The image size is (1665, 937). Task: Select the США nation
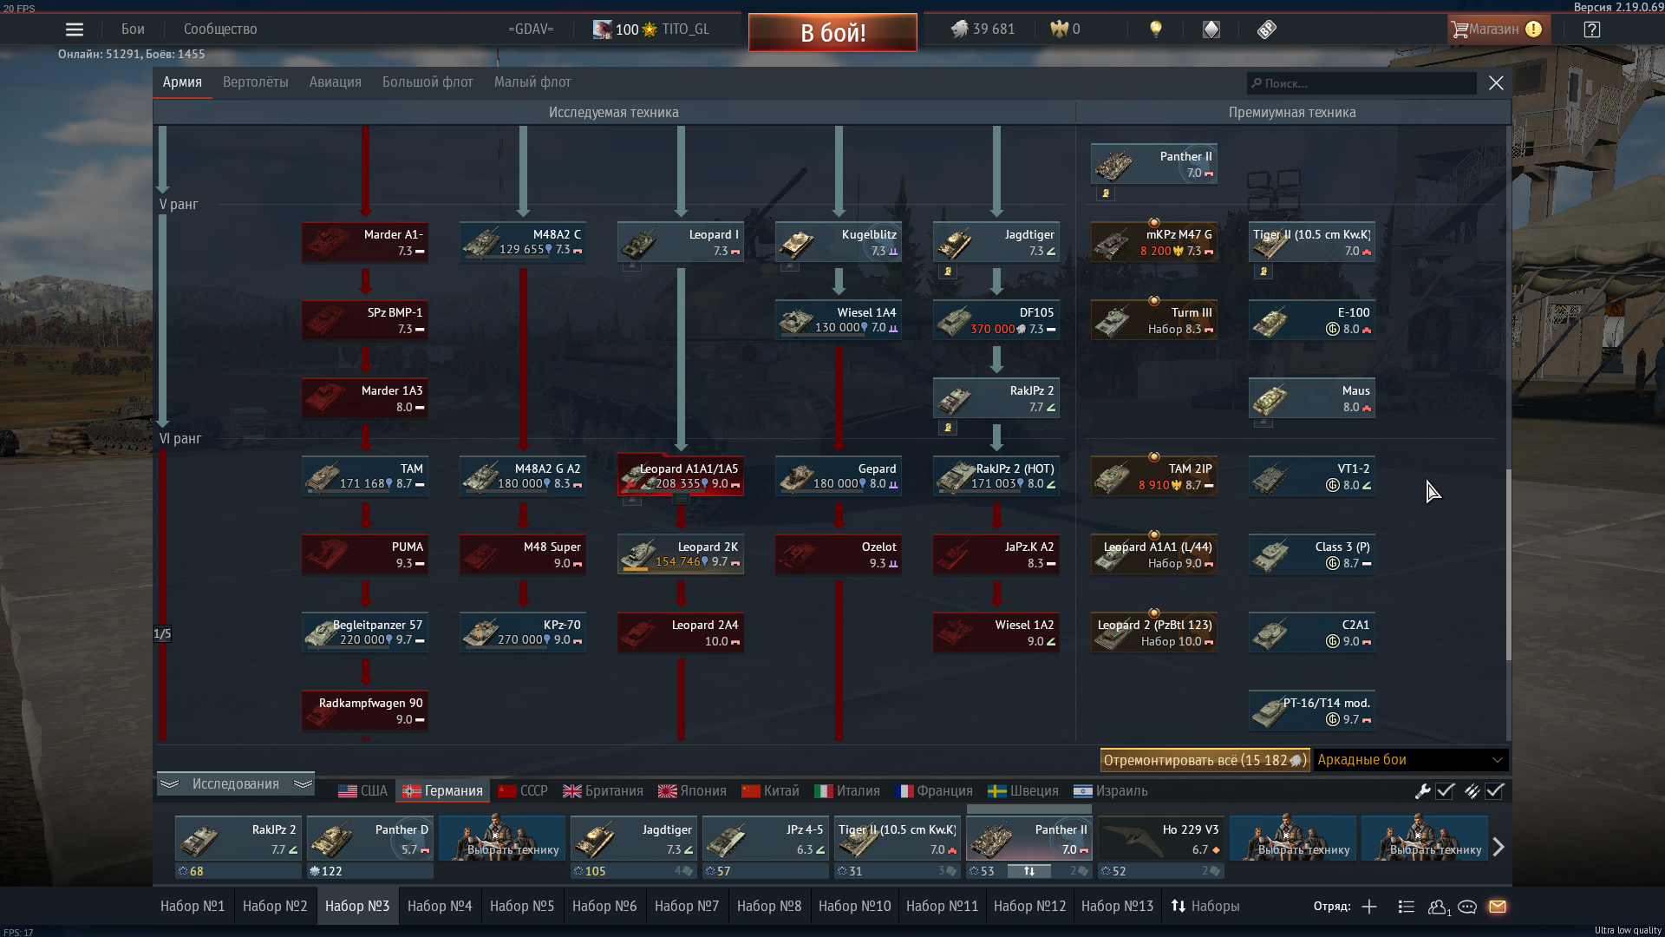362,791
